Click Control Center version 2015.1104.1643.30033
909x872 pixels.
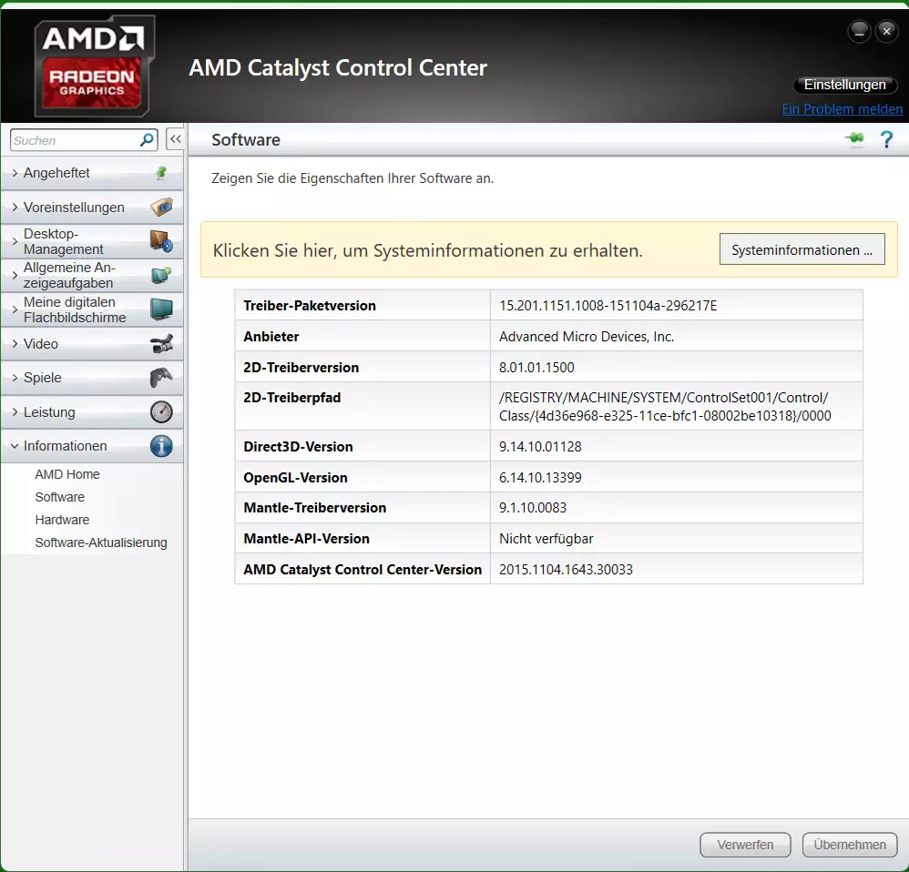(566, 570)
